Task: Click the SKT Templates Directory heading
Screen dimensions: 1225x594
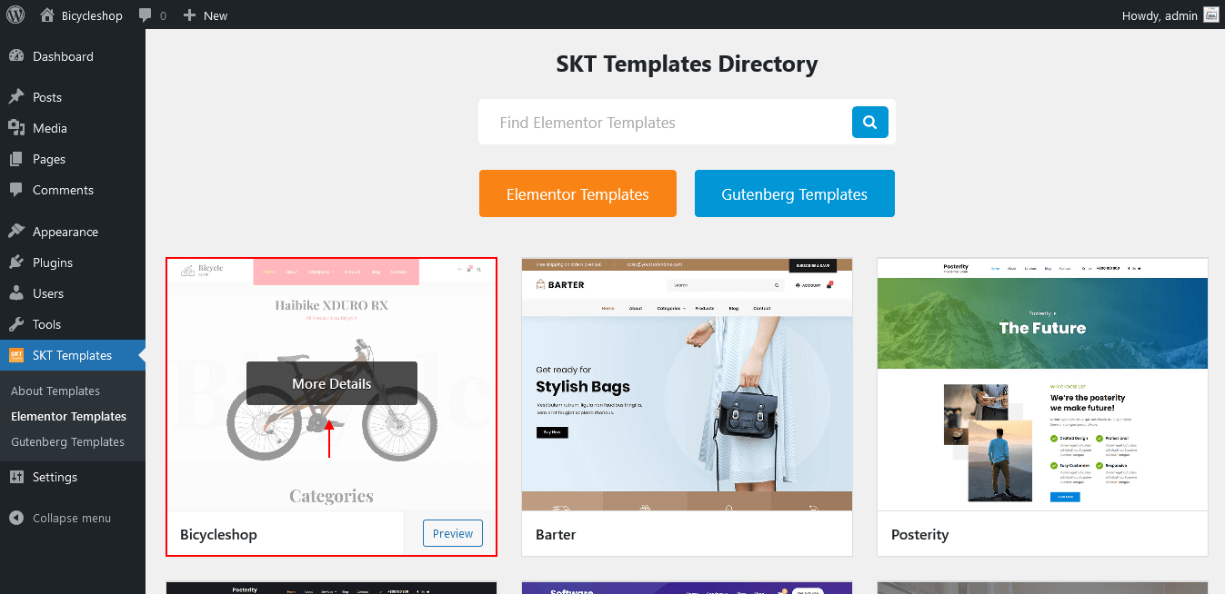Action: 687,64
